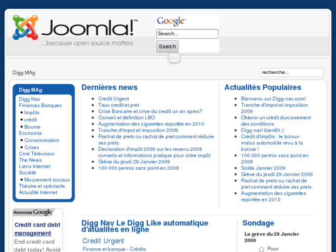Focus the recherche... search field
The height and width of the screenshot is (252, 336).
292,72
